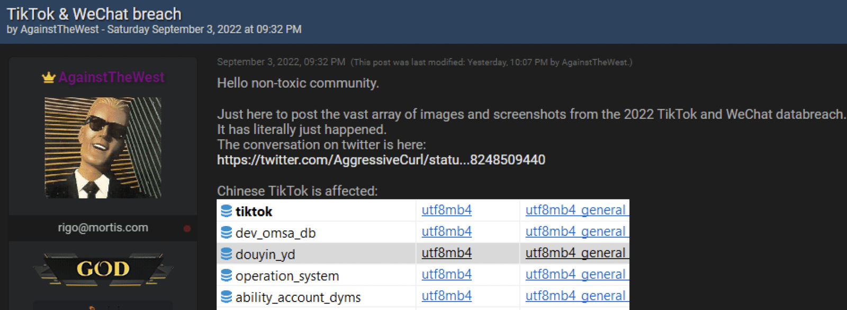Click the rigo@mortis.com user email text
Screen dimensions: 847x310
[x=103, y=228]
